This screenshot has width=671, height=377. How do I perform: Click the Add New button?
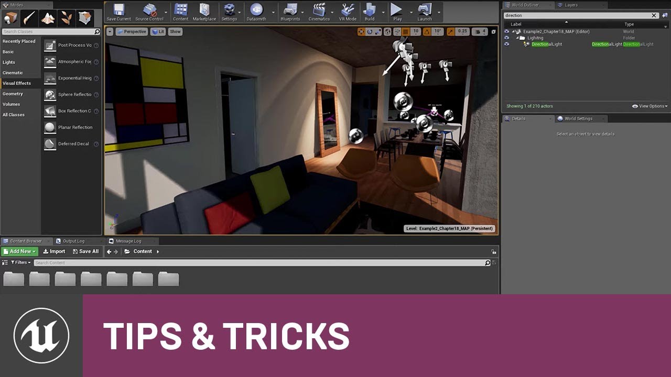tap(19, 251)
